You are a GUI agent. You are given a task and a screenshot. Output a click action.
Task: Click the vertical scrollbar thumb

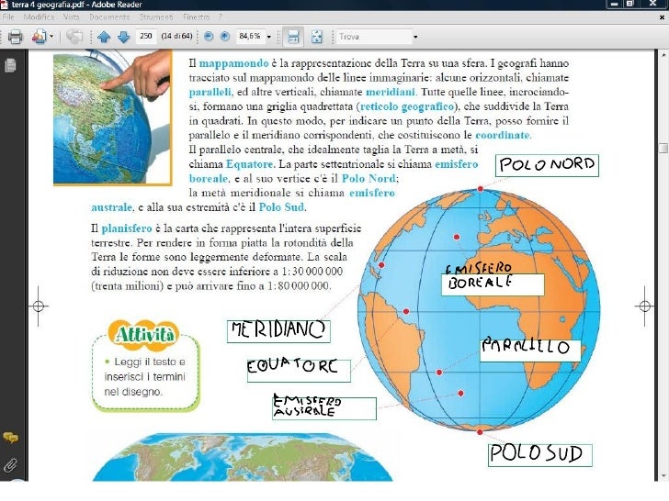tap(663, 149)
